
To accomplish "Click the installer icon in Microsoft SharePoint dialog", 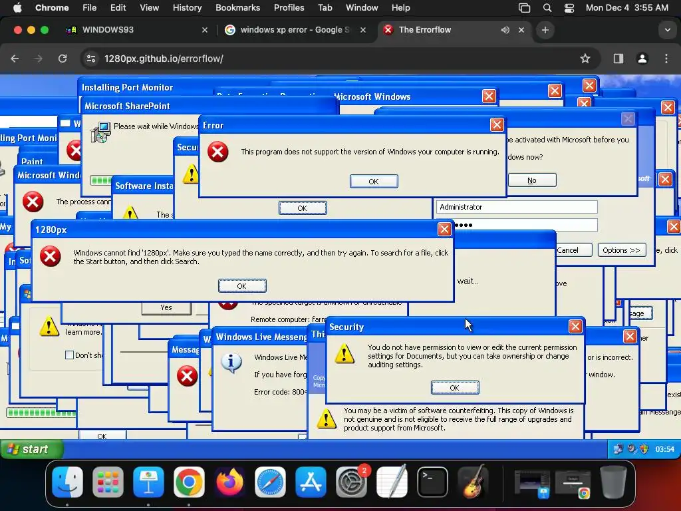I will tap(101, 132).
